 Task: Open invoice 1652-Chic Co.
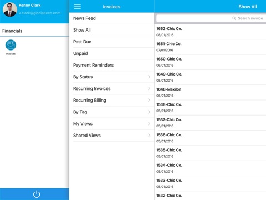(x=210, y=32)
